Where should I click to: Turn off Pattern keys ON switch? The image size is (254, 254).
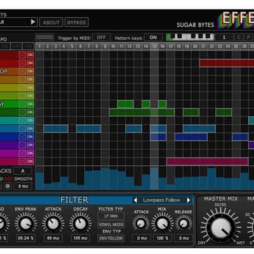click(x=153, y=37)
